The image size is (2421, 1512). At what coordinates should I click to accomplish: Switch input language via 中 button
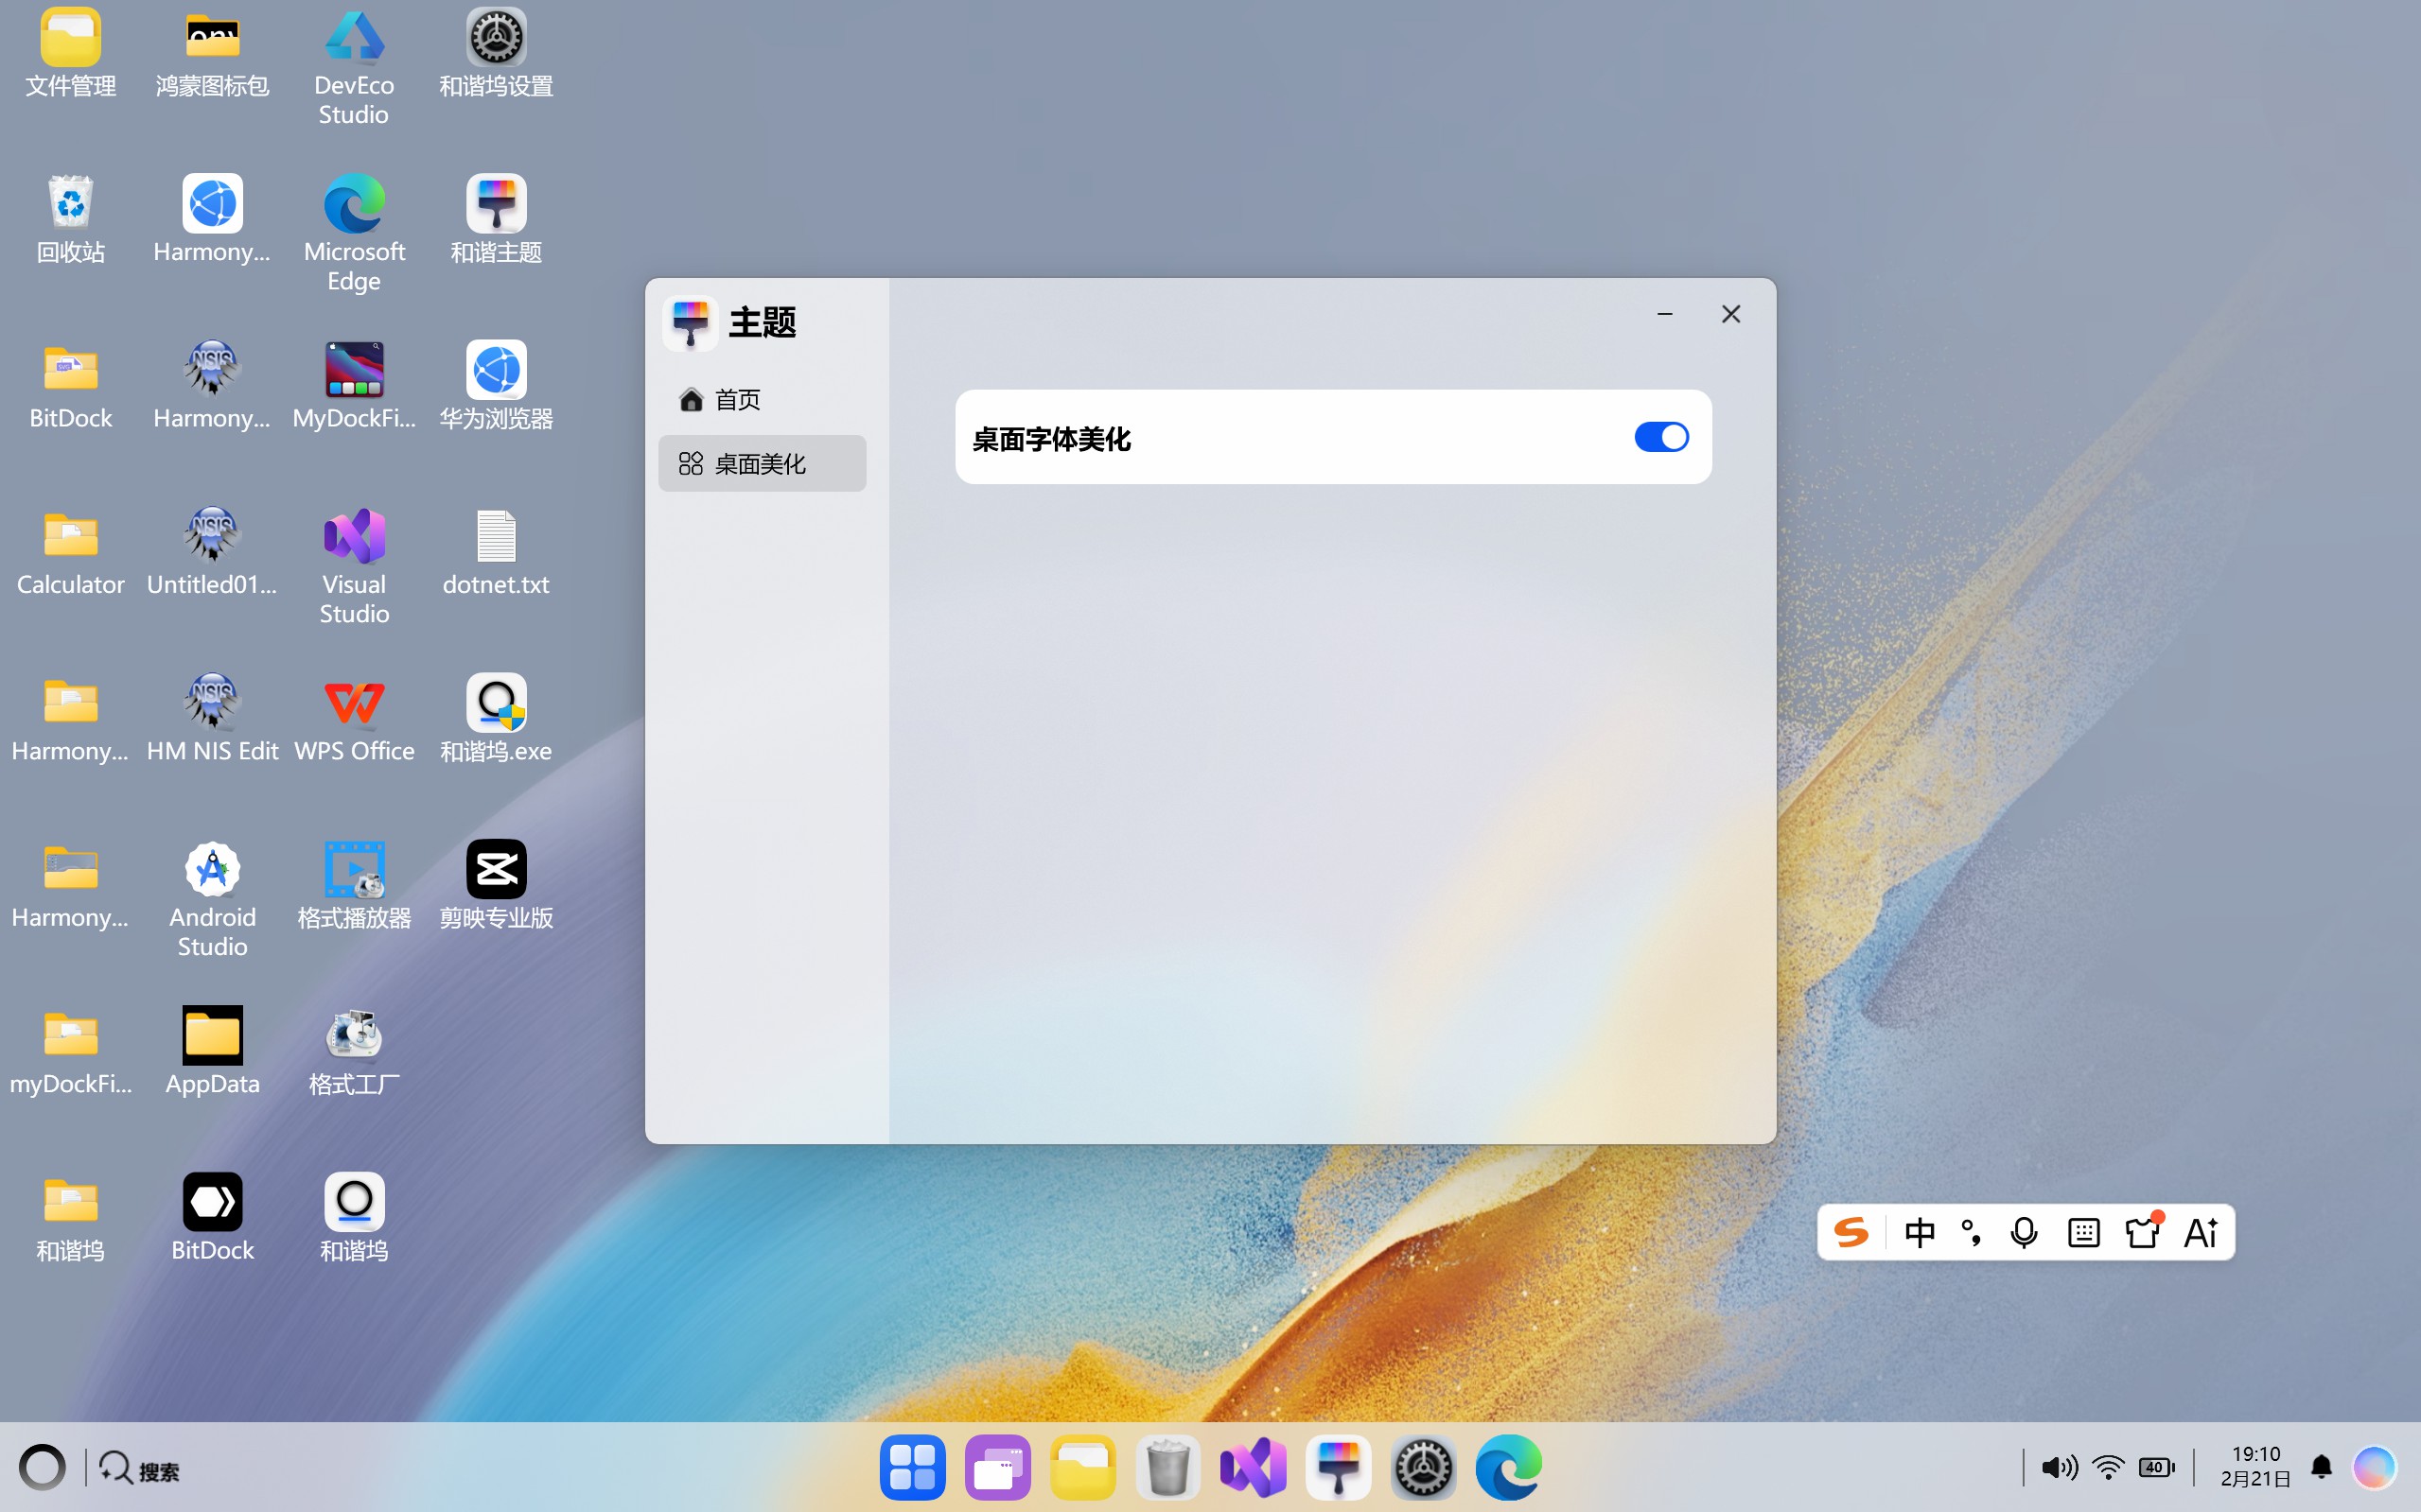[1919, 1232]
